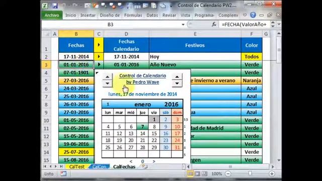
Task: Click the Save icon in quick access toolbar
Action: pos(55,6)
